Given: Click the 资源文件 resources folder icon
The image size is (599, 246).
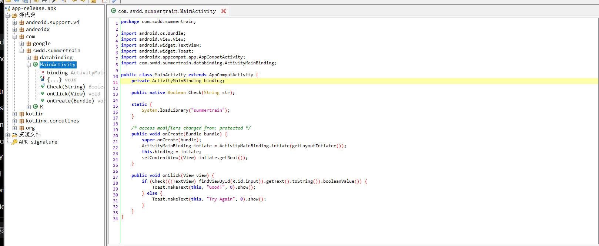Looking at the screenshot, I should (14, 135).
